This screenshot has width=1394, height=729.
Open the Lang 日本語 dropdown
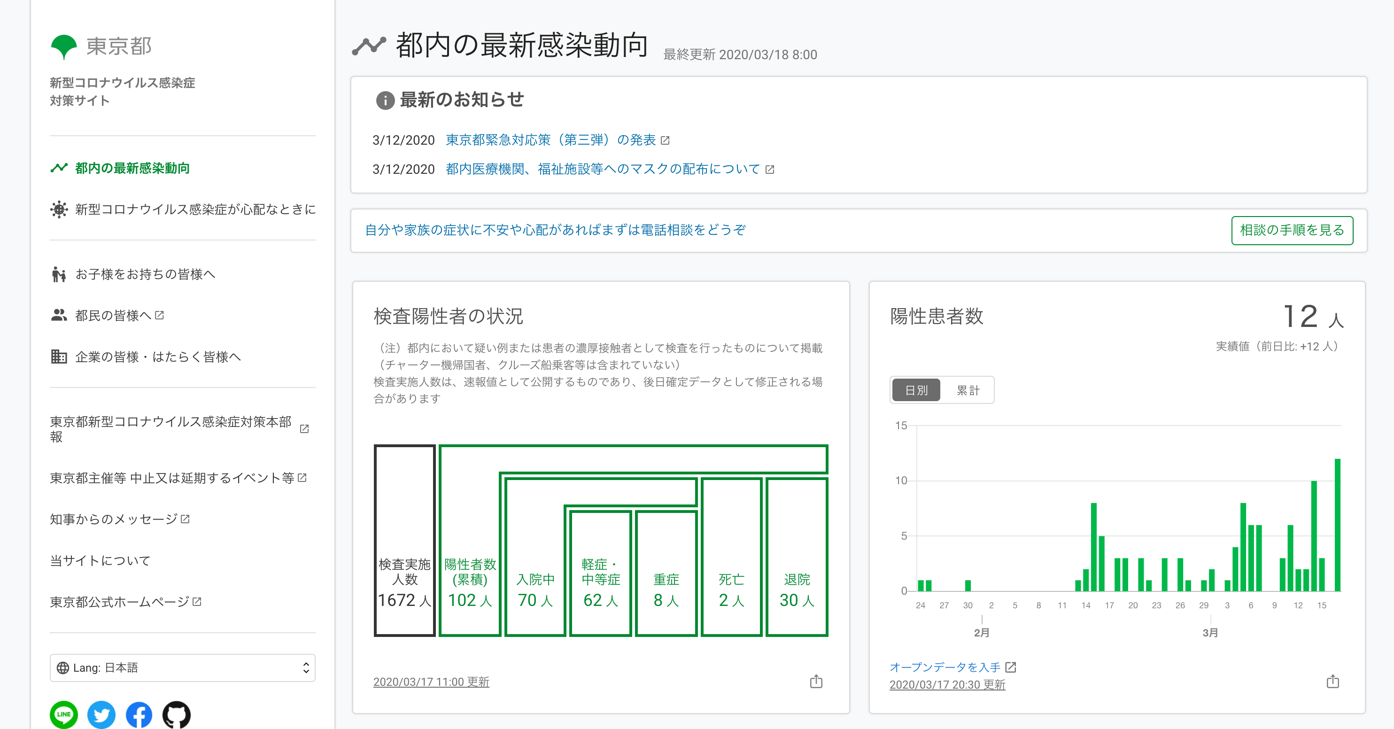[182, 667]
